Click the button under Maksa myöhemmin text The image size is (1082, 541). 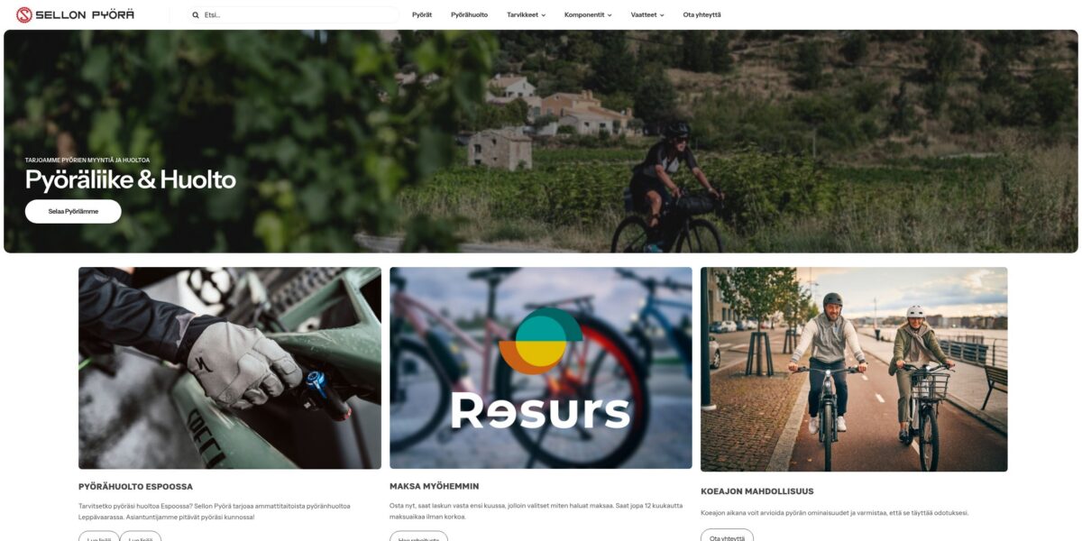418,536
